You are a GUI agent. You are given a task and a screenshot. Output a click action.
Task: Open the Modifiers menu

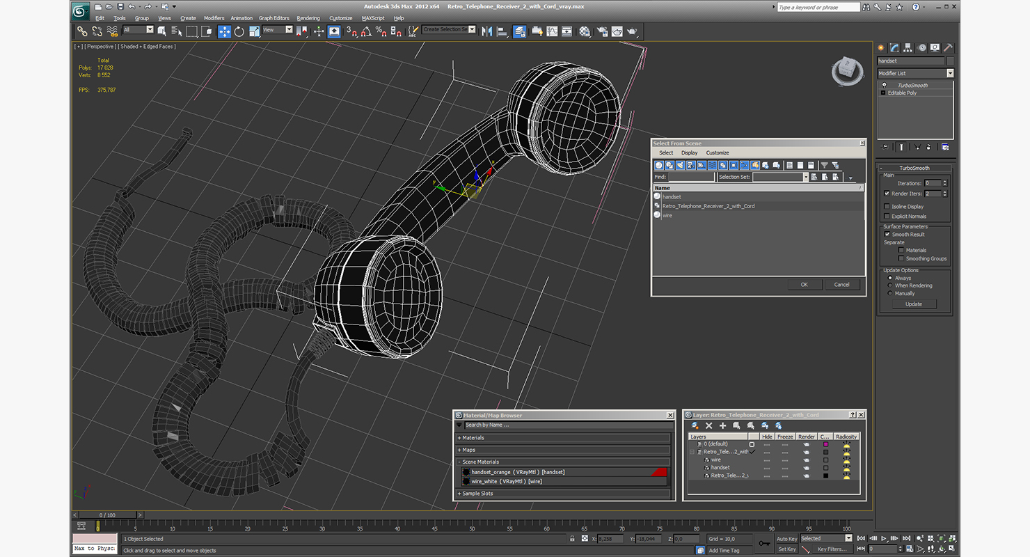pyautogui.click(x=214, y=18)
